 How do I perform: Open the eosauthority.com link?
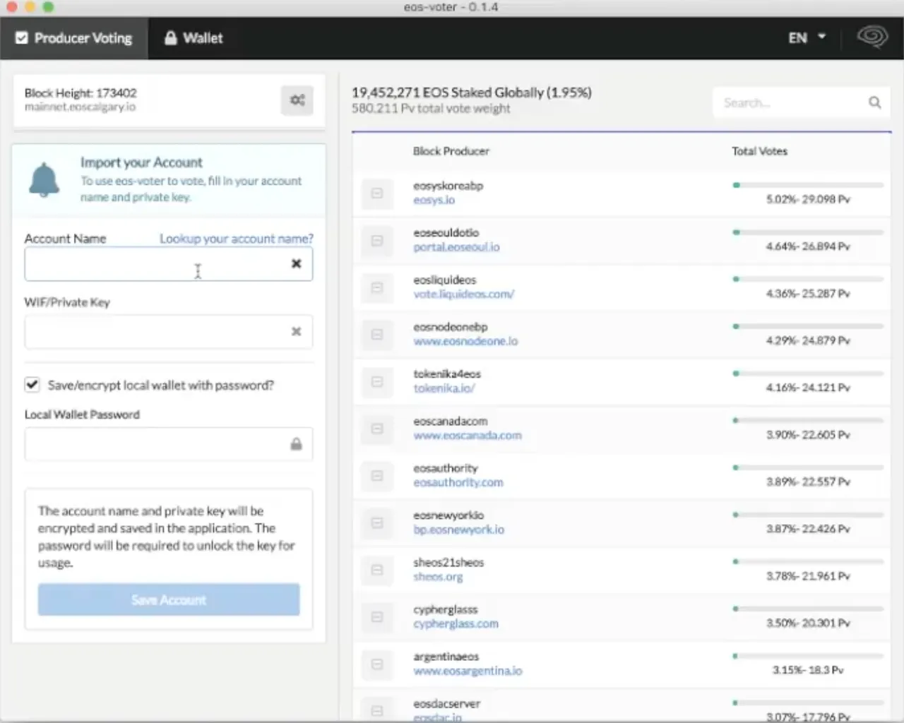pyautogui.click(x=458, y=482)
